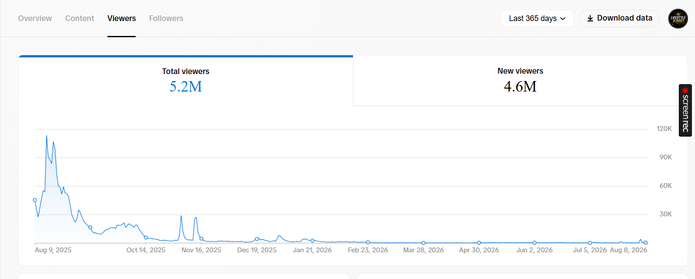The height and width of the screenshot is (279, 695).
Task: Go to the Followers tab
Action: [166, 18]
